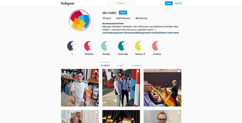View the 95 following list

pyautogui.click(x=141, y=18)
